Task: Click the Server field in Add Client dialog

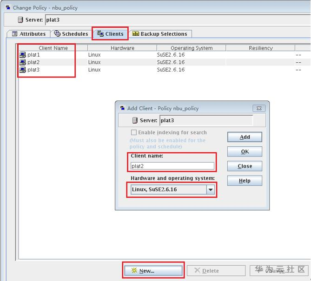Action: coord(206,120)
